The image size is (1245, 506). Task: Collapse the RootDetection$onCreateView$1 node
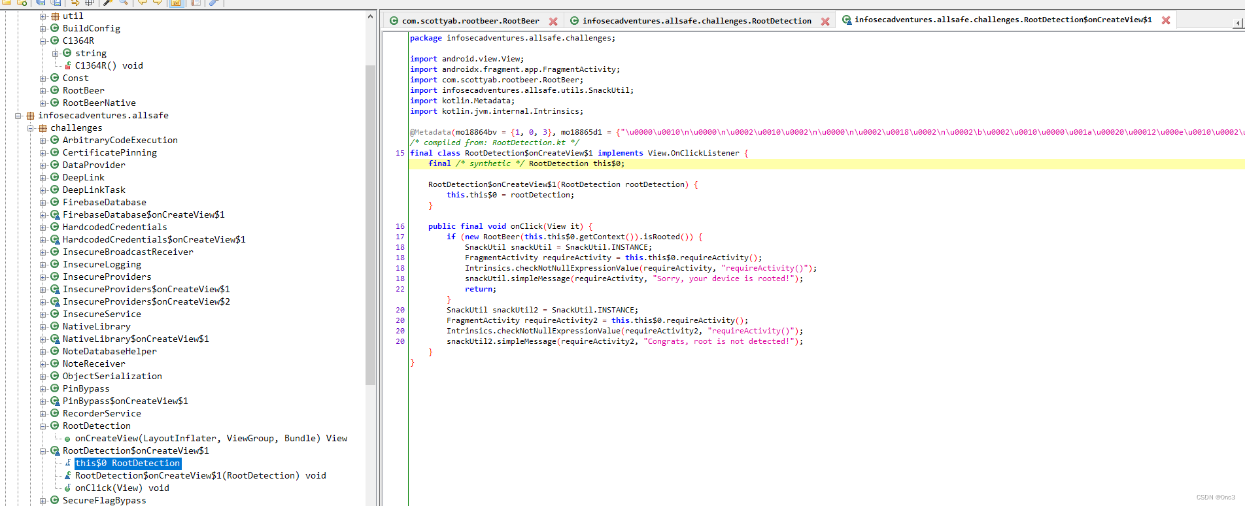coord(43,451)
